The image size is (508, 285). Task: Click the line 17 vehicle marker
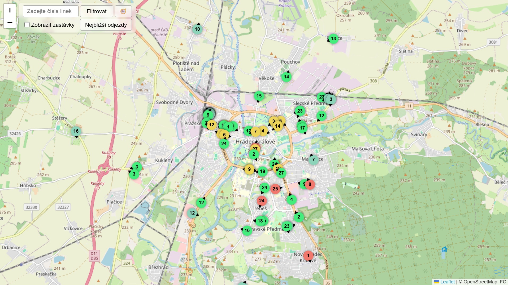coord(302,128)
